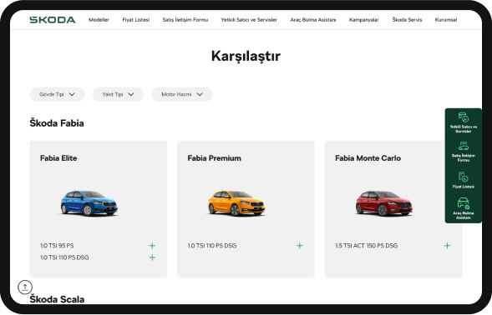Expand the Motor Hacmi filter dropdown
Viewport: 492px width, 315px height.
click(182, 94)
